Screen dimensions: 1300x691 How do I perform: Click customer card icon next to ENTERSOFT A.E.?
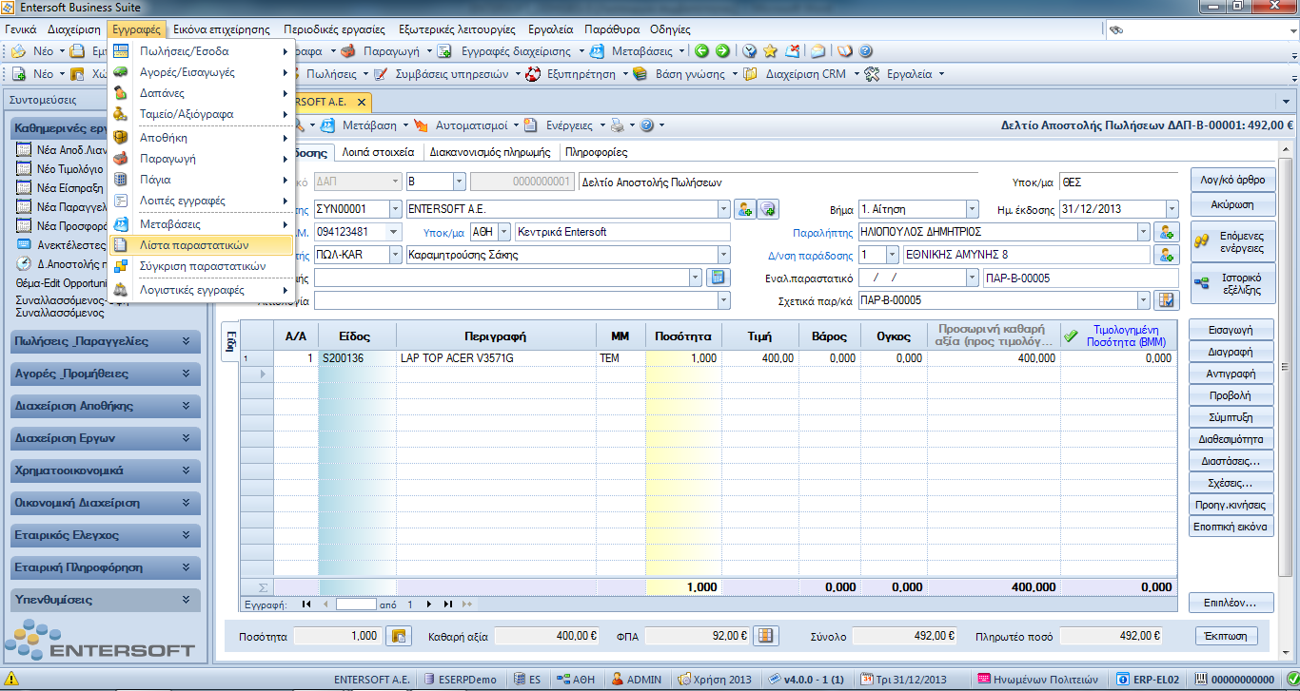[x=744, y=209]
